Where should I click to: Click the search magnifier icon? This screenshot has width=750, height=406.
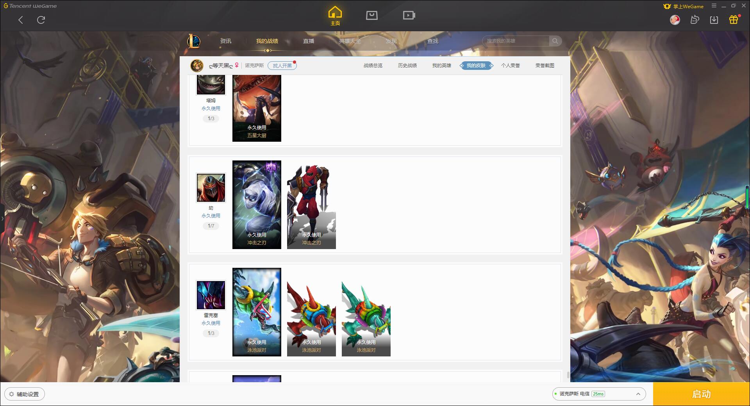click(x=555, y=41)
